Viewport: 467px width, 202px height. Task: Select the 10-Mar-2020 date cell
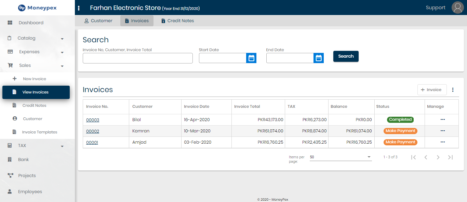[x=206, y=131]
